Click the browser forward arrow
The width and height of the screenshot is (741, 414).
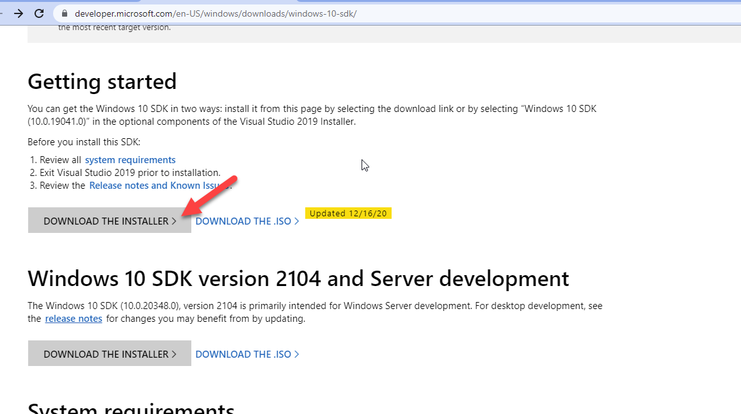click(18, 13)
